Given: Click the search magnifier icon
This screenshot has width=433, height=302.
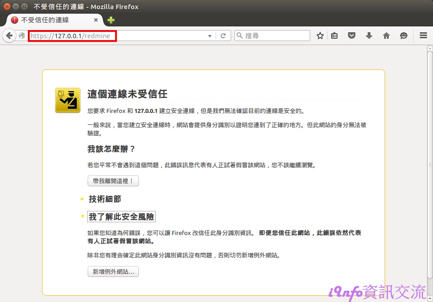Looking at the screenshot, I should (239, 36).
